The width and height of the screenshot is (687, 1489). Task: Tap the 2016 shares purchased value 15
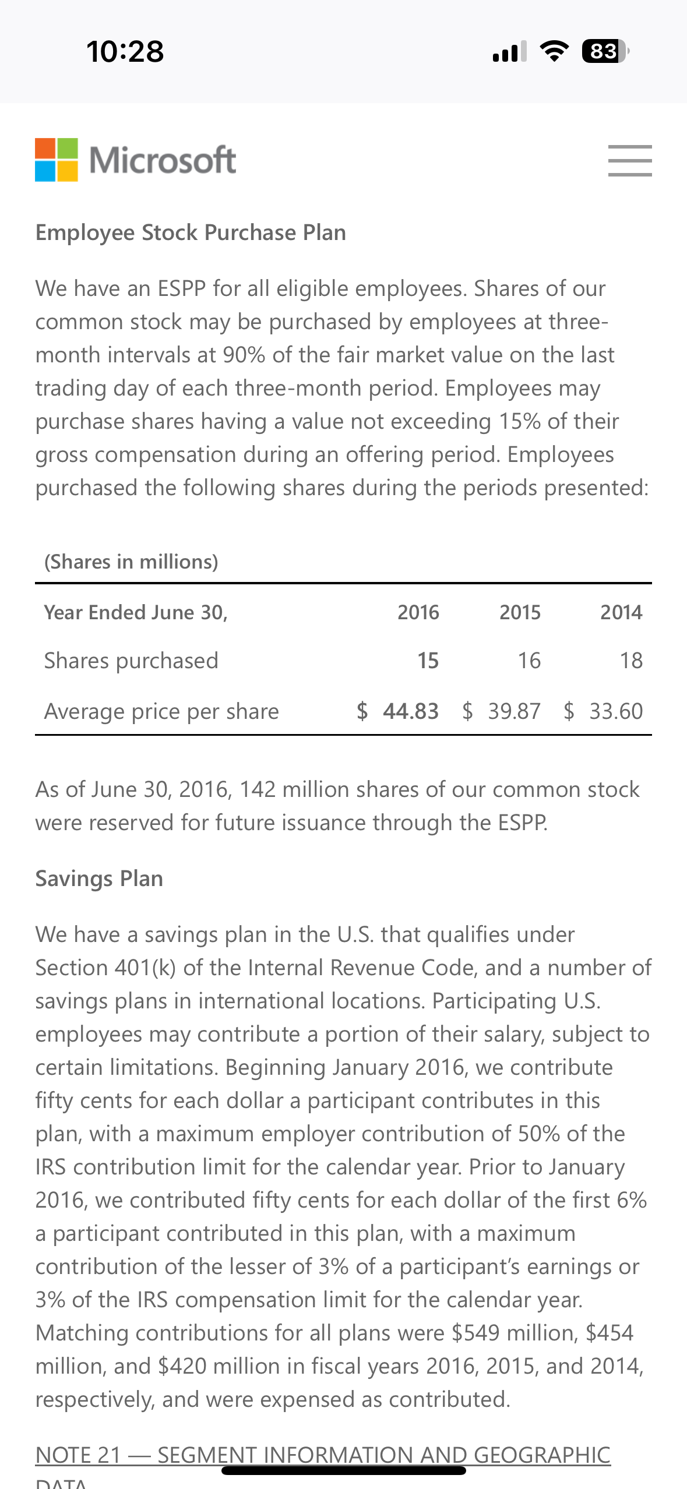click(x=428, y=661)
